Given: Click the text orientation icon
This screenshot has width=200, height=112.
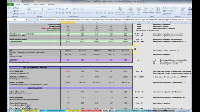Looking at the screenshot, I should pyautogui.click(x=67, y=9).
